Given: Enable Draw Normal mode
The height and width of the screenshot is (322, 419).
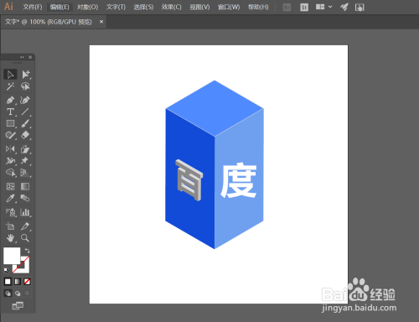Looking at the screenshot, I should pyautogui.click(x=8, y=293).
